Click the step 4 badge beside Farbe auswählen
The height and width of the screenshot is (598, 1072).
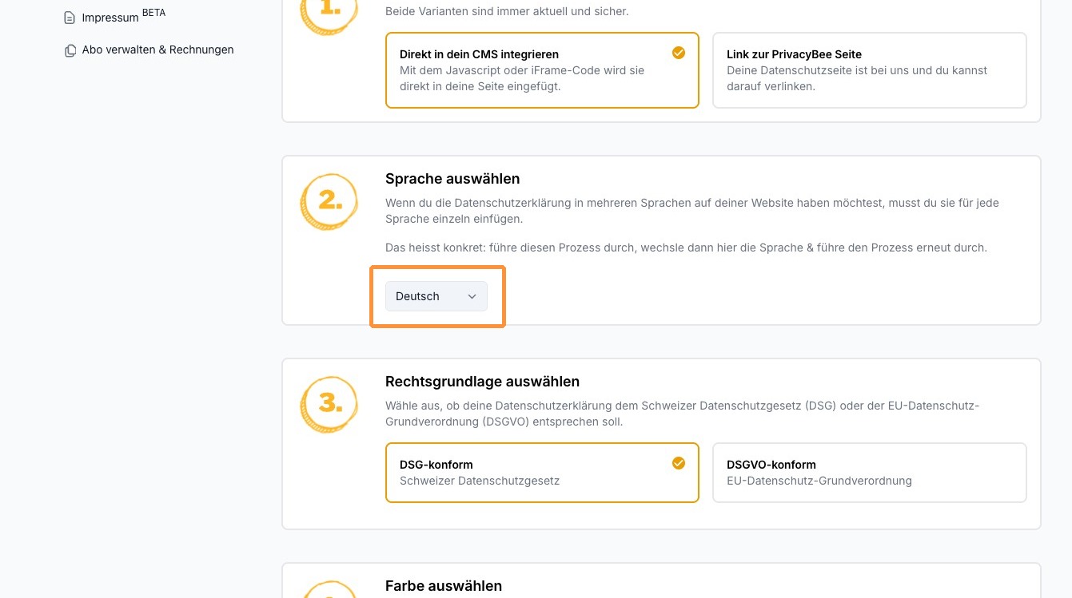pos(329,589)
